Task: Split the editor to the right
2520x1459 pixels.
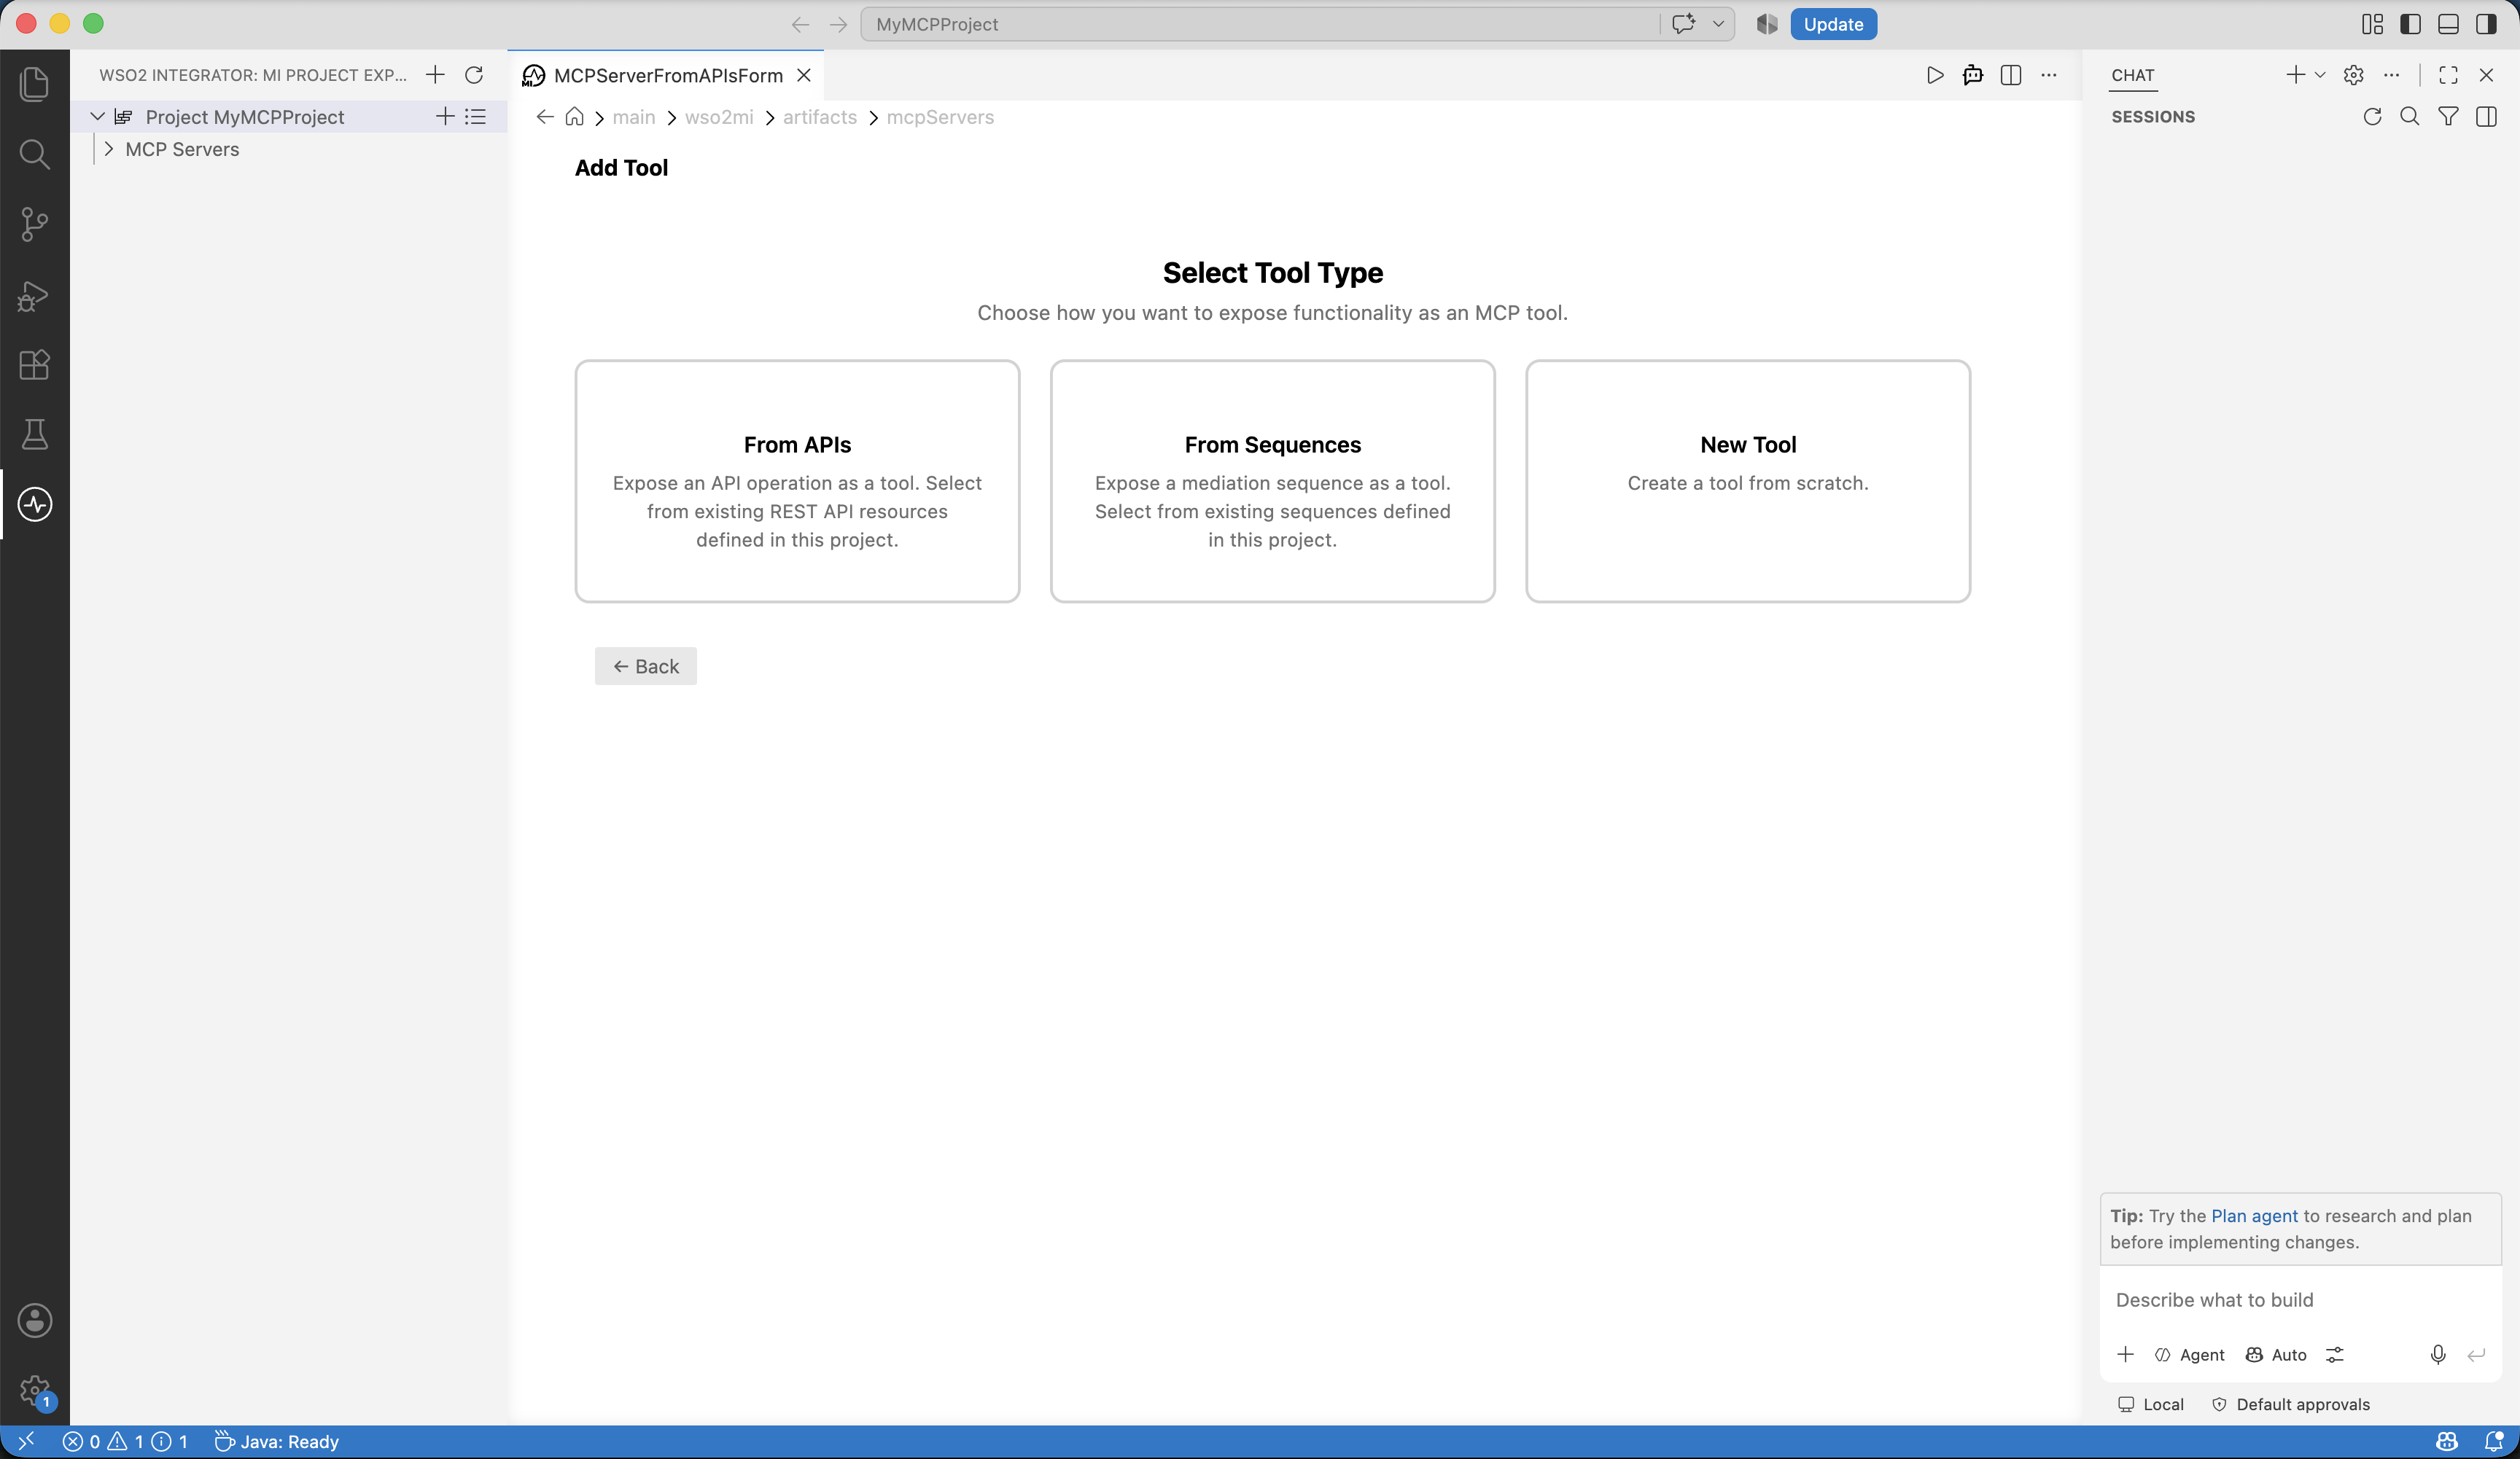Action: point(2011,75)
